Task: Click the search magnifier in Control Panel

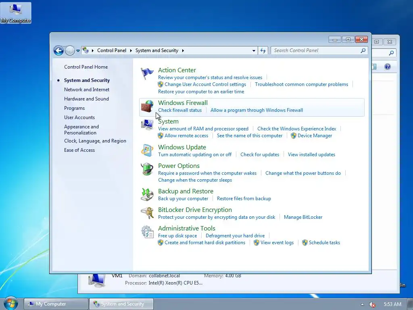Action: (x=363, y=50)
